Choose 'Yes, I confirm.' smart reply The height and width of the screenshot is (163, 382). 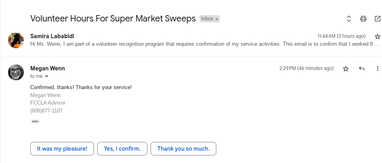(x=122, y=149)
